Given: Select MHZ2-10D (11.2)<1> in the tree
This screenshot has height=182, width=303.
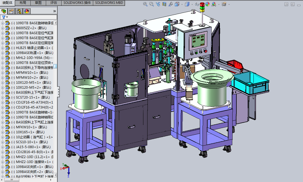Looking at the screenshot, I should coord(32,157).
